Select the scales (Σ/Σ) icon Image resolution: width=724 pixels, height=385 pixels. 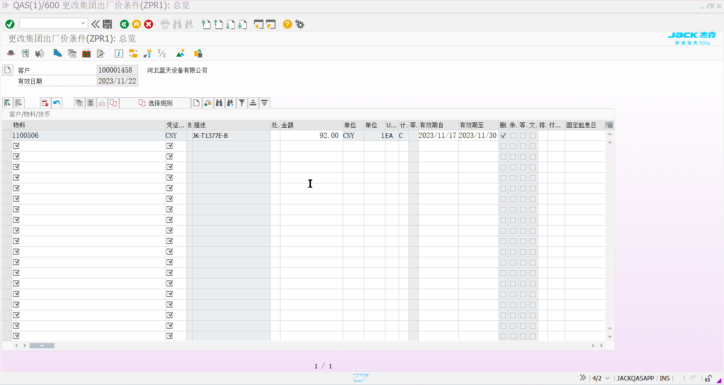162,54
